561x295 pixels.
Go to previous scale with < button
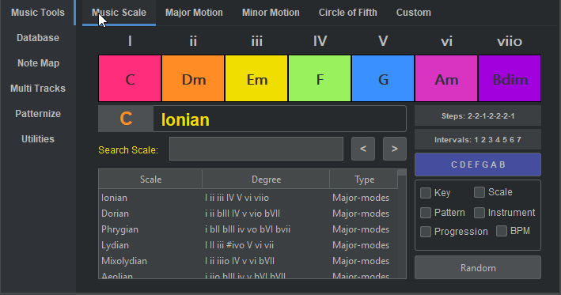tap(363, 149)
